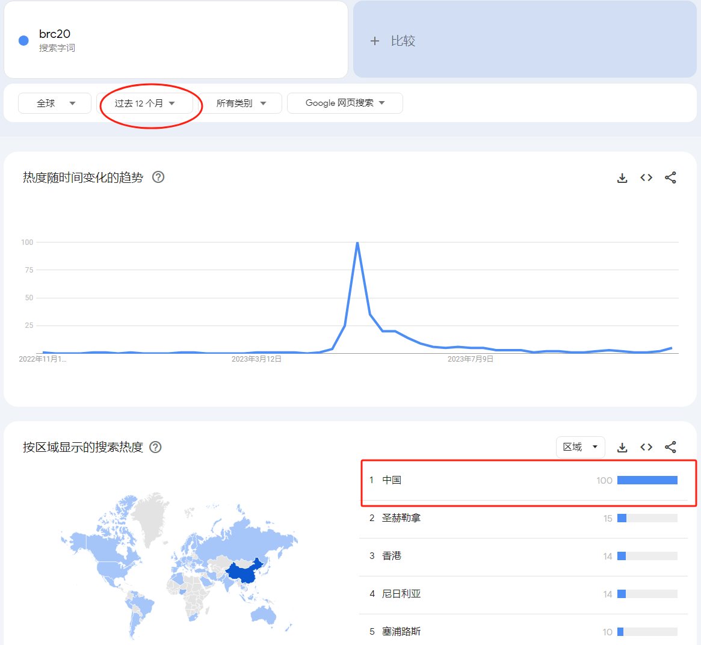
Task: Click the value bar for 圣赫勒拿
Action: 647,519
